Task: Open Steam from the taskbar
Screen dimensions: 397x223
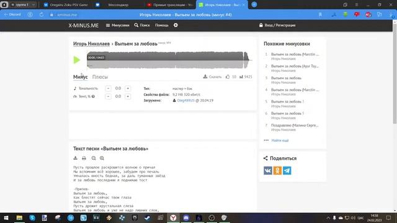Action: (148, 217)
